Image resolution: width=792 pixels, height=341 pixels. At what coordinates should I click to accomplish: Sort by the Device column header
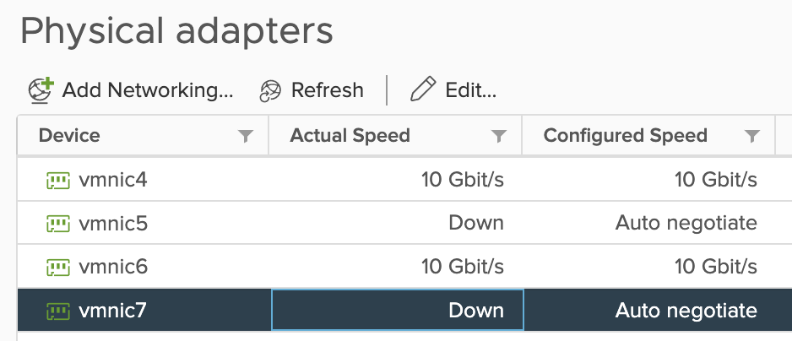pos(69,136)
